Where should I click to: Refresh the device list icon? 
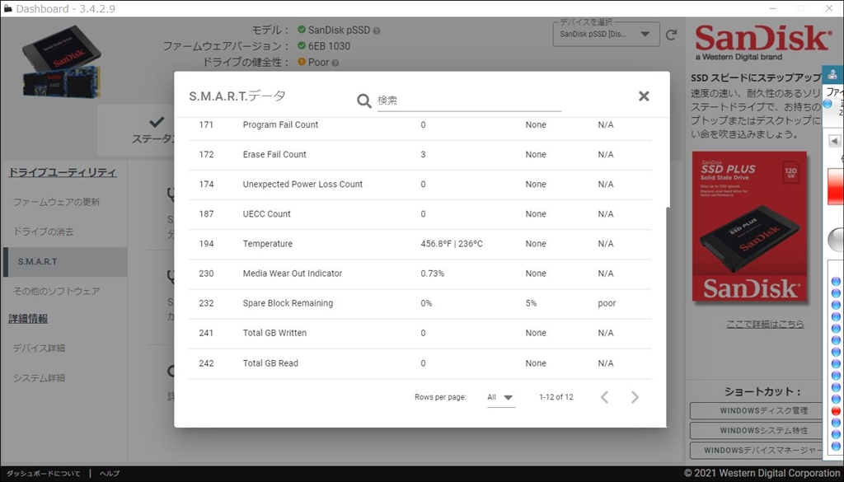pos(671,35)
